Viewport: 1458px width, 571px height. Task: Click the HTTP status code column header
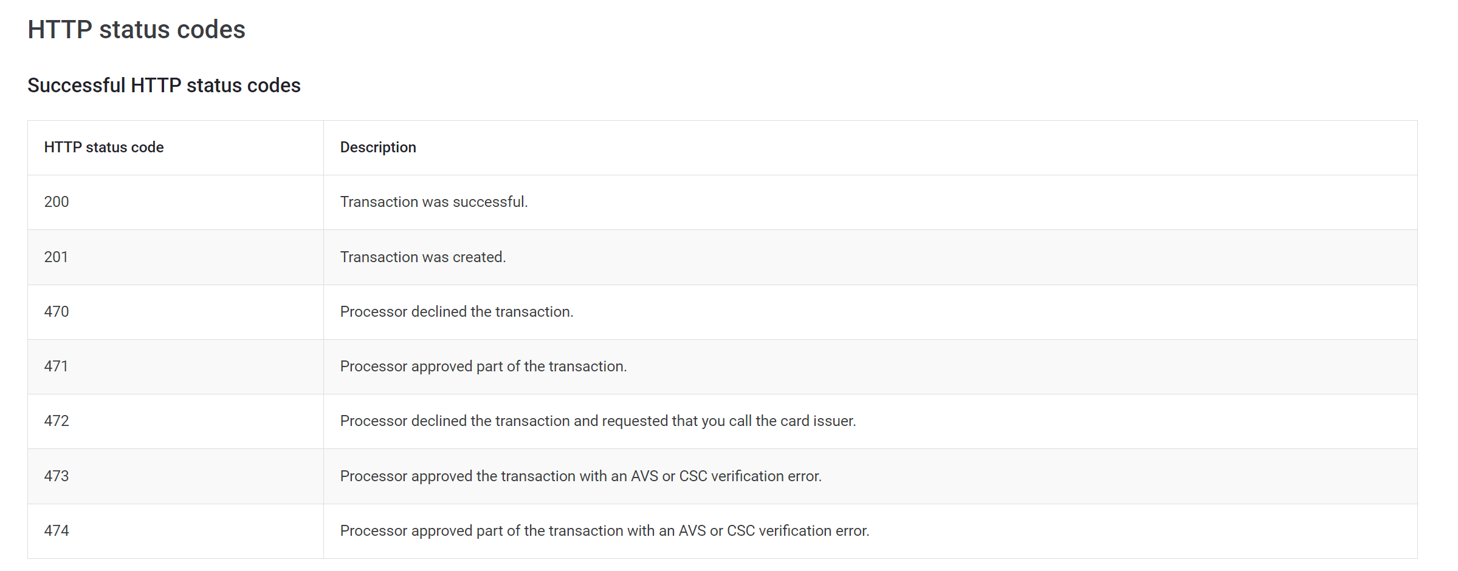(x=104, y=147)
